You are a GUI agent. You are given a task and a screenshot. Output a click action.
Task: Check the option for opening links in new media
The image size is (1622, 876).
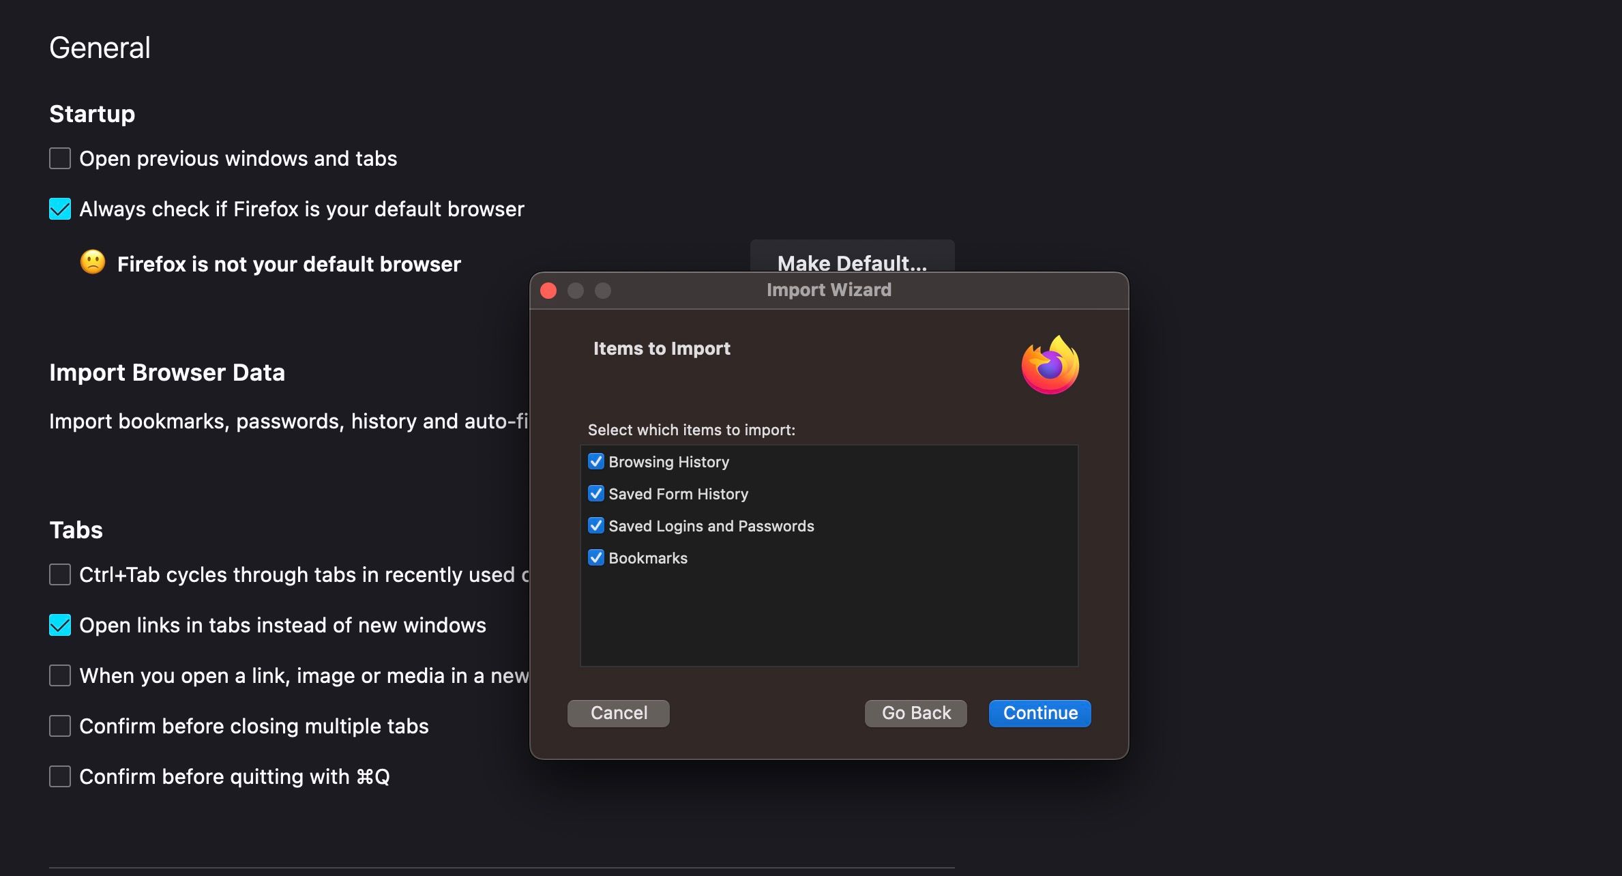pos(59,675)
